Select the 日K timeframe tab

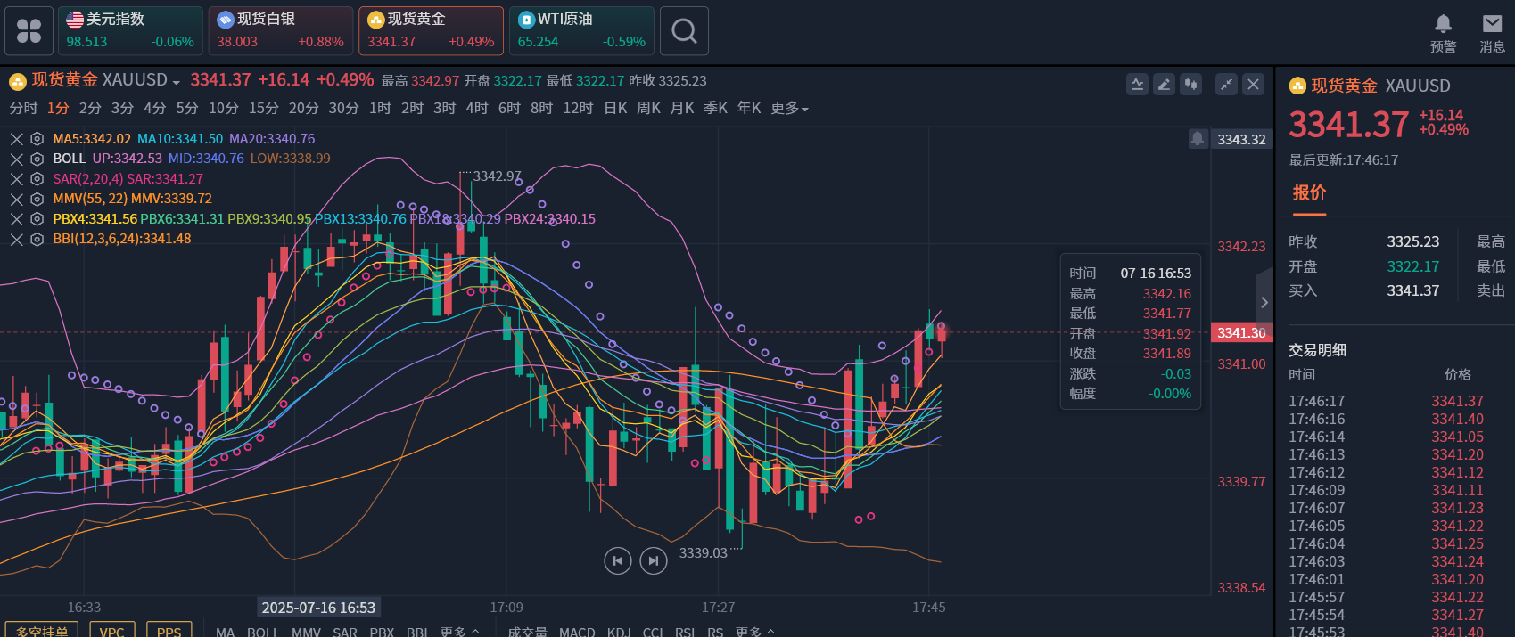(x=615, y=108)
